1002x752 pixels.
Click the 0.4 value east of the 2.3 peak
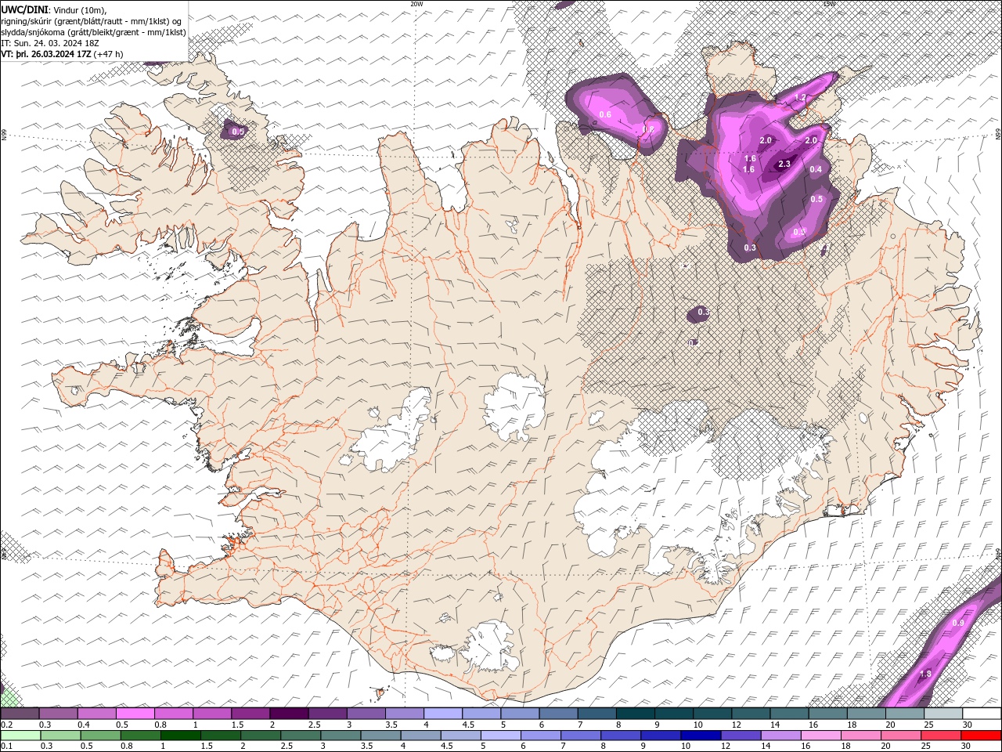tap(816, 169)
